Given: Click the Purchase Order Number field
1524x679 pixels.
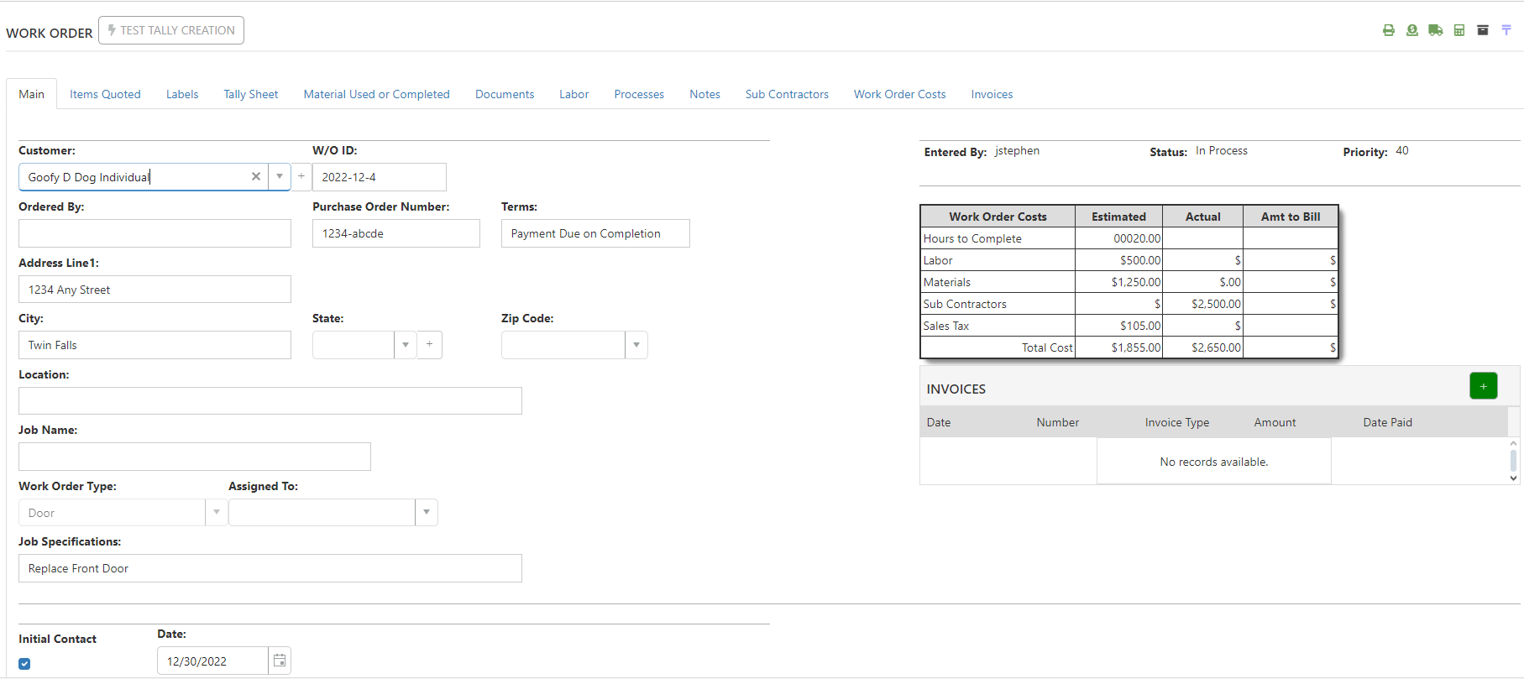Looking at the screenshot, I should [396, 233].
